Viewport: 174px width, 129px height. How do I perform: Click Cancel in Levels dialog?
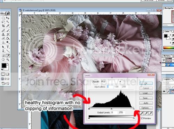point(146,88)
